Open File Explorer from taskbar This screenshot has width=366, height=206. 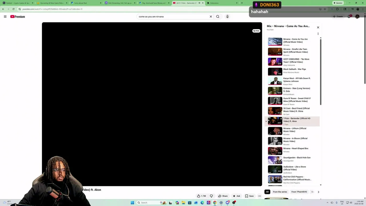click(x=183, y=203)
